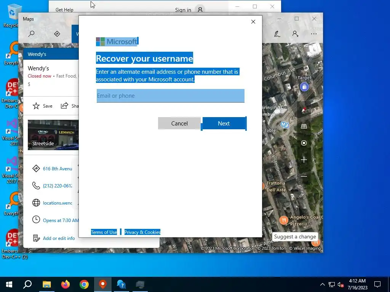
Task: Open the Streetside thumbnail
Action: tap(53, 135)
